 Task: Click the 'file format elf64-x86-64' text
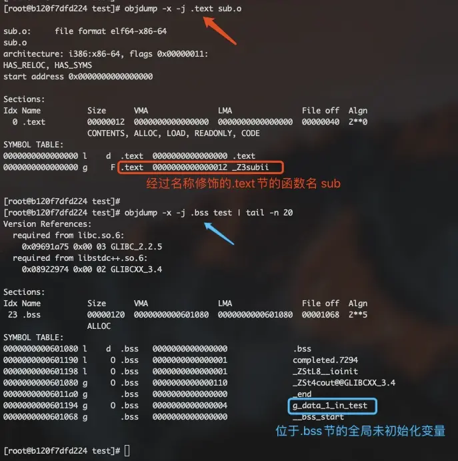pos(111,31)
